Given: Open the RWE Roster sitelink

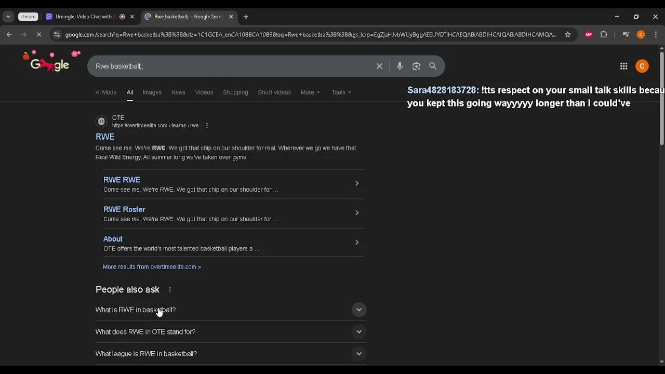Looking at the screenshot, I should pos(124,209).
